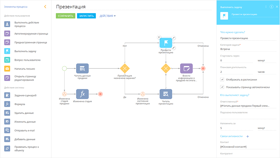
Task: Click 'Удалить данные' element label
Action: pyautogui.click(x=24, y=113)
